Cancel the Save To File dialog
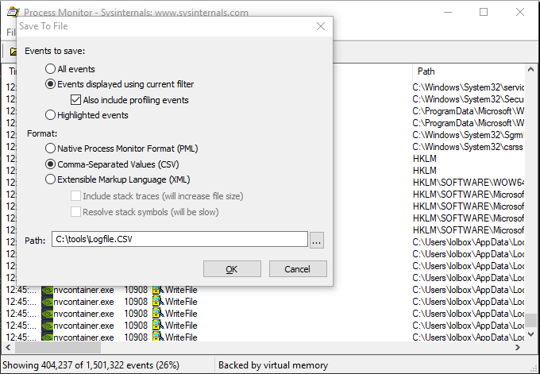 click(298, 269)
